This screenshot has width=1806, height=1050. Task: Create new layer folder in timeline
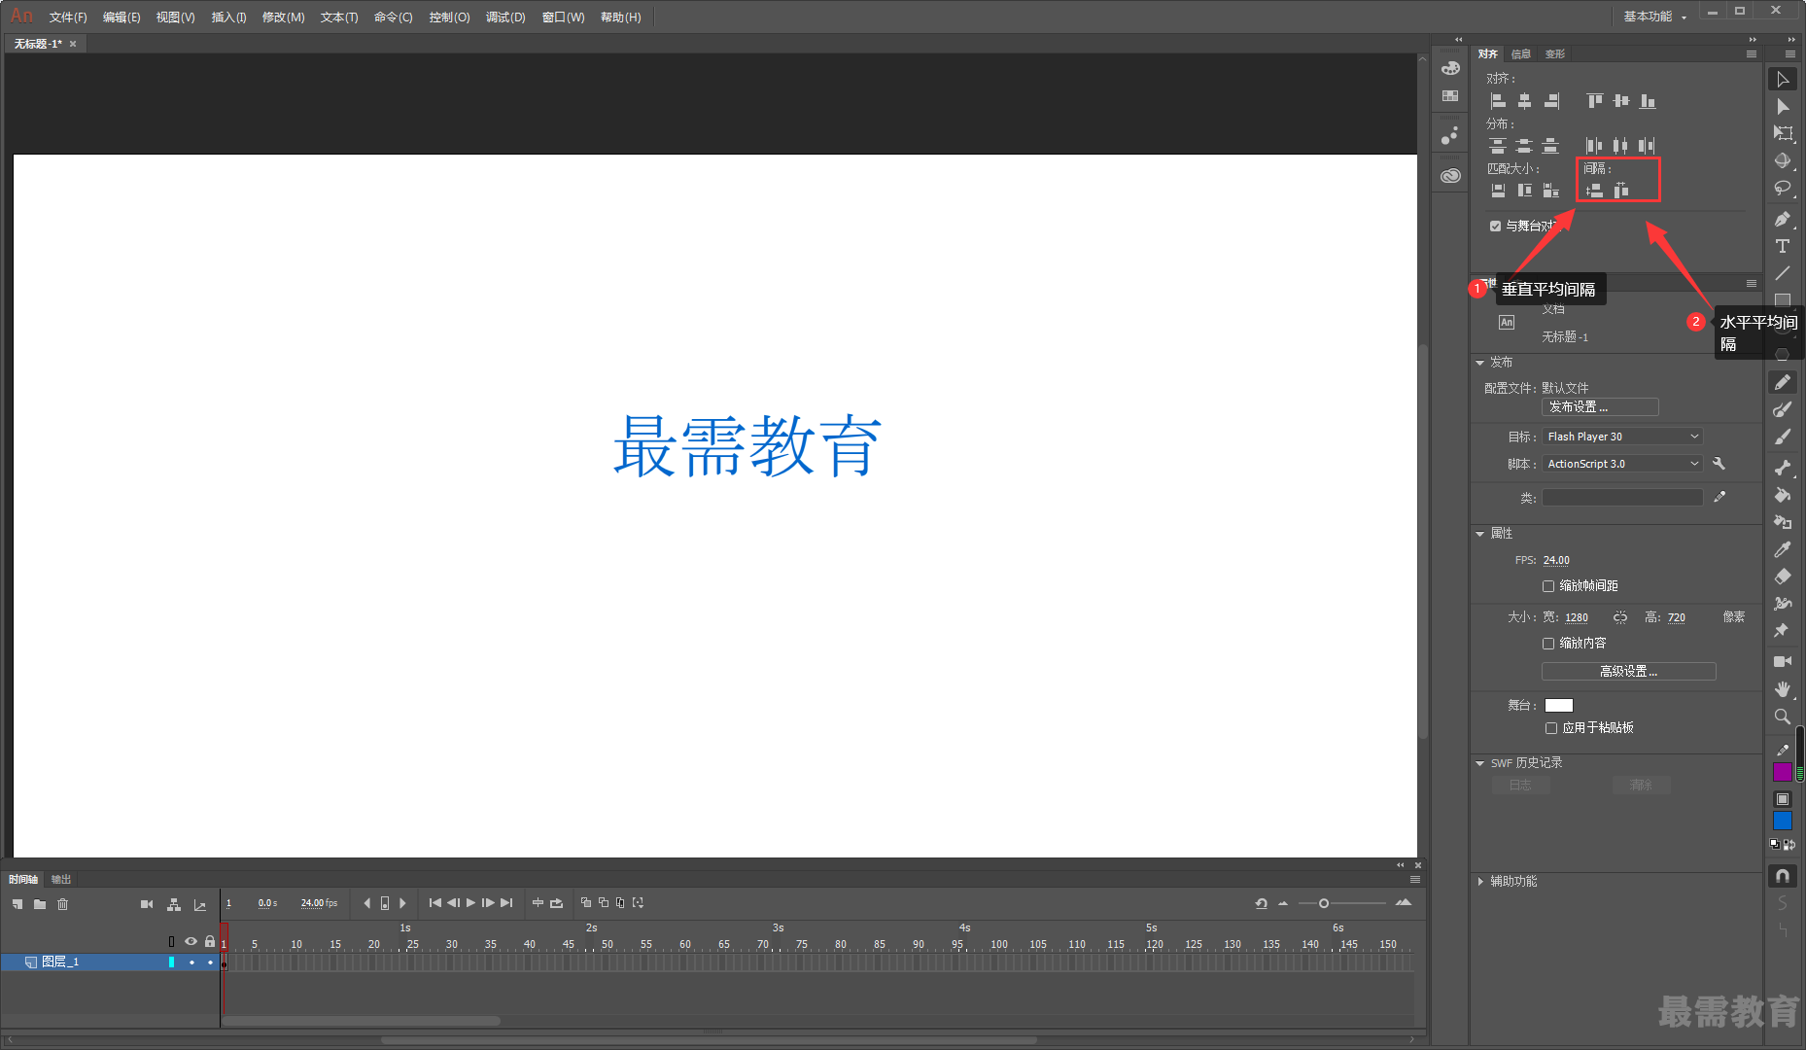point(40,904)
